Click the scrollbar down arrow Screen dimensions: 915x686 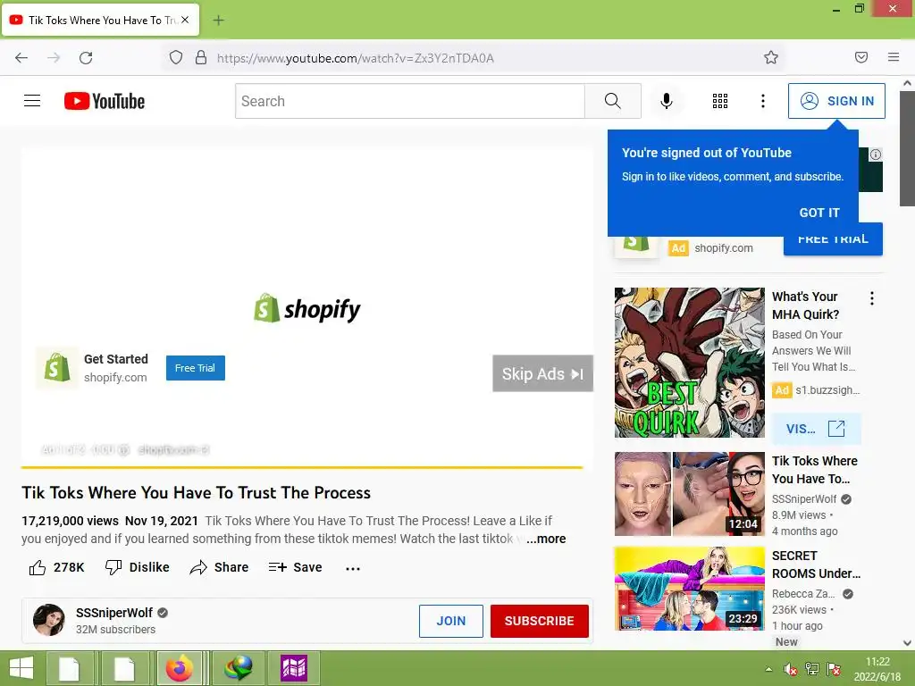coord(907,643)
